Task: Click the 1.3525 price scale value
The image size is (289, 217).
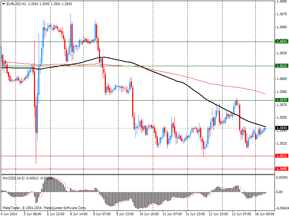Action: tap(282, 143)
